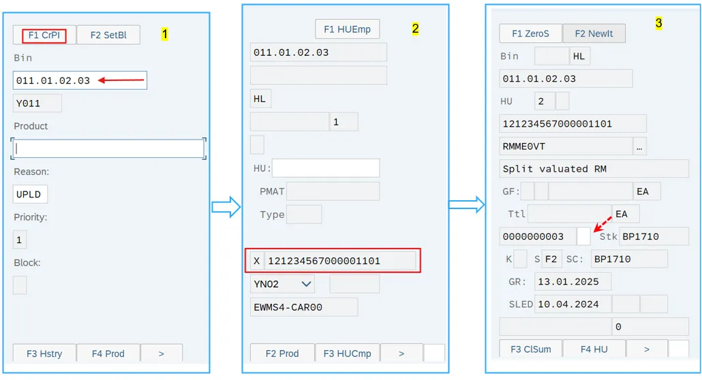Viewport: 702px width, 380px height.
Task: Click the F3 Hstry button
Action: click(44, 353)
